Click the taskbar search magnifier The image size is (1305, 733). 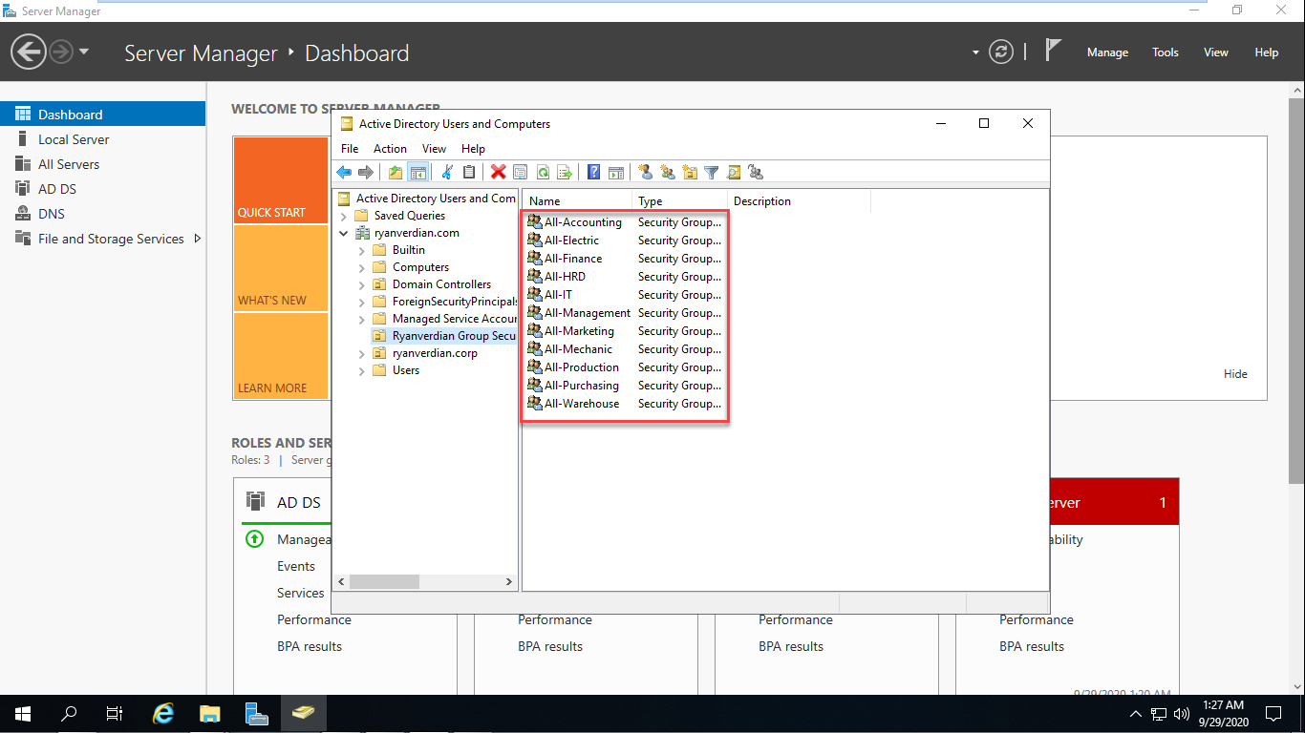[69, 714]
